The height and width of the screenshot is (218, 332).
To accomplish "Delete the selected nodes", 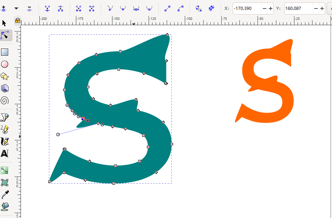I will (x=29, y=9).
